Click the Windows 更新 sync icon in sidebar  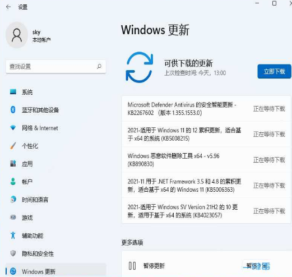tap(13, 271)
